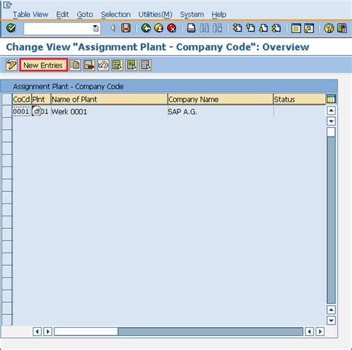Click the Name of Plant column header
This screenshot has height=350, width=352.
click(x=109, y=99)
